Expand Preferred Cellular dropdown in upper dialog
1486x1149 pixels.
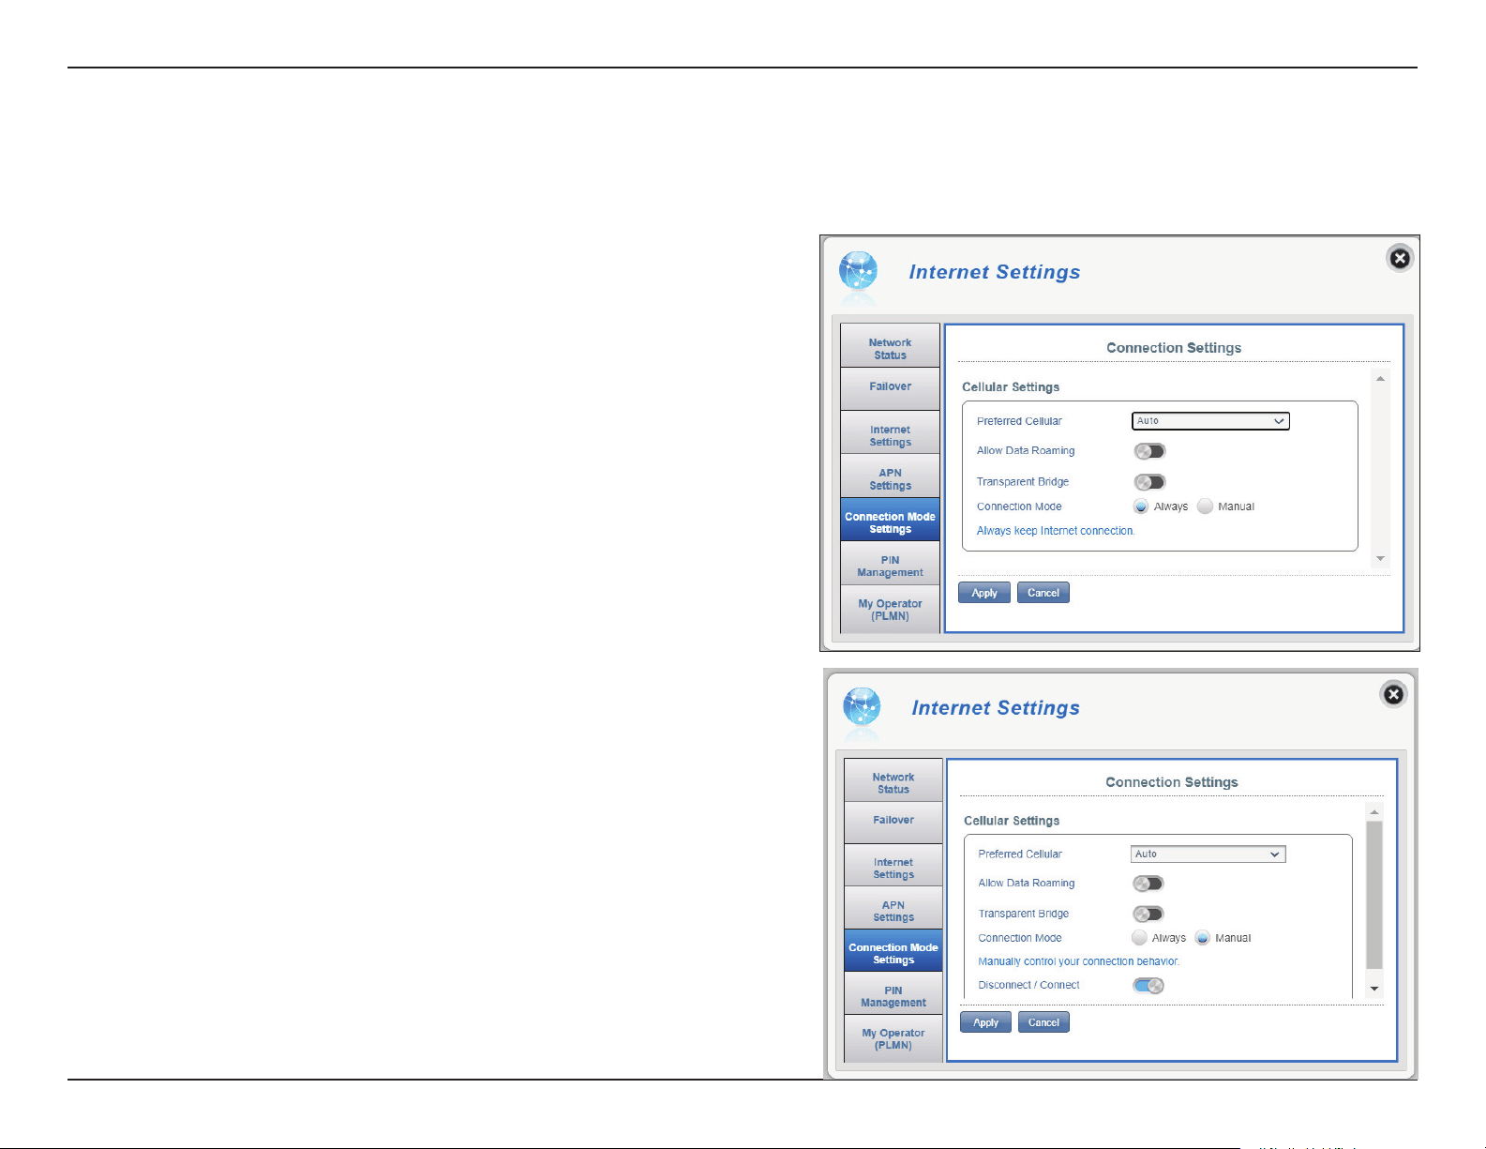(x=1210, y=421)
